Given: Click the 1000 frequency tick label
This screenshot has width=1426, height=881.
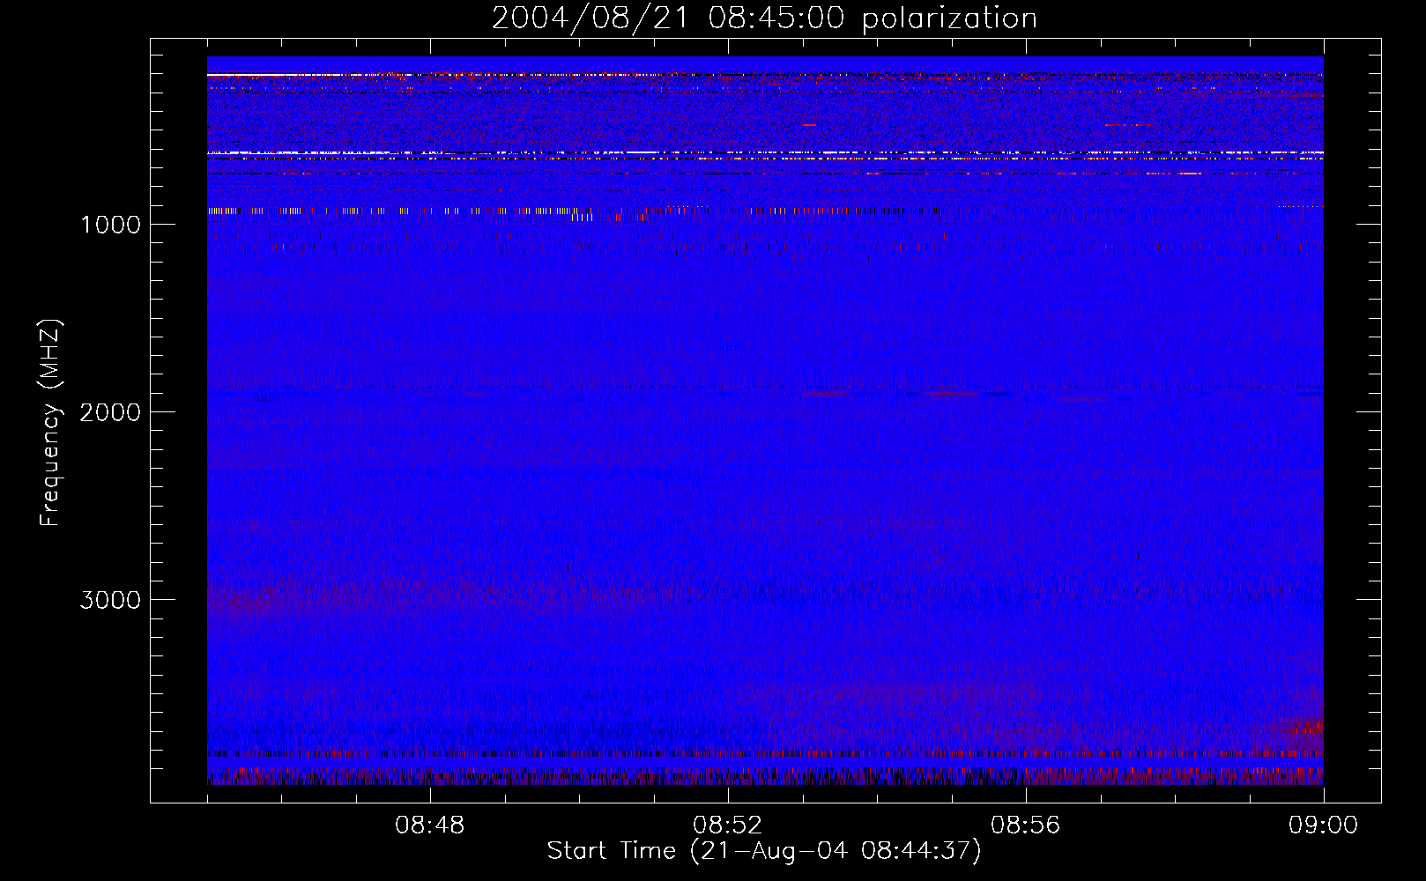Looking at the screenshot, I should [110, 225].
